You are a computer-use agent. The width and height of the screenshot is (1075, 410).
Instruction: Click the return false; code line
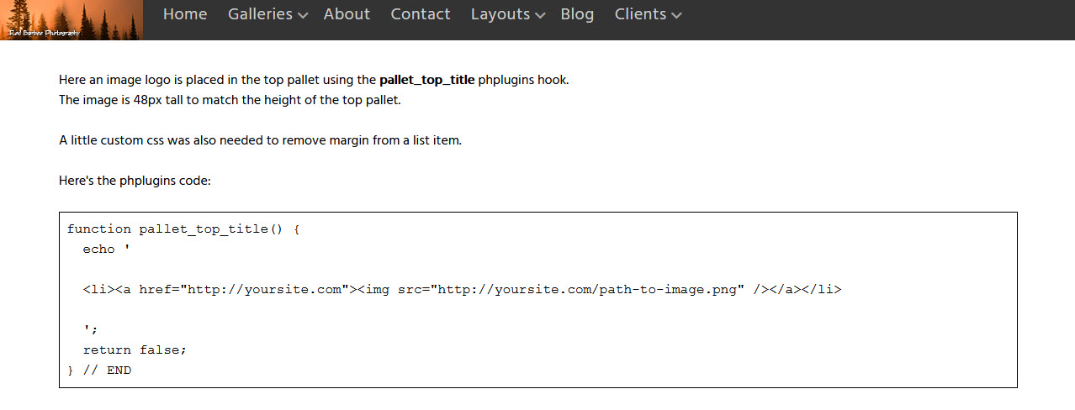[x=135, y=350]
